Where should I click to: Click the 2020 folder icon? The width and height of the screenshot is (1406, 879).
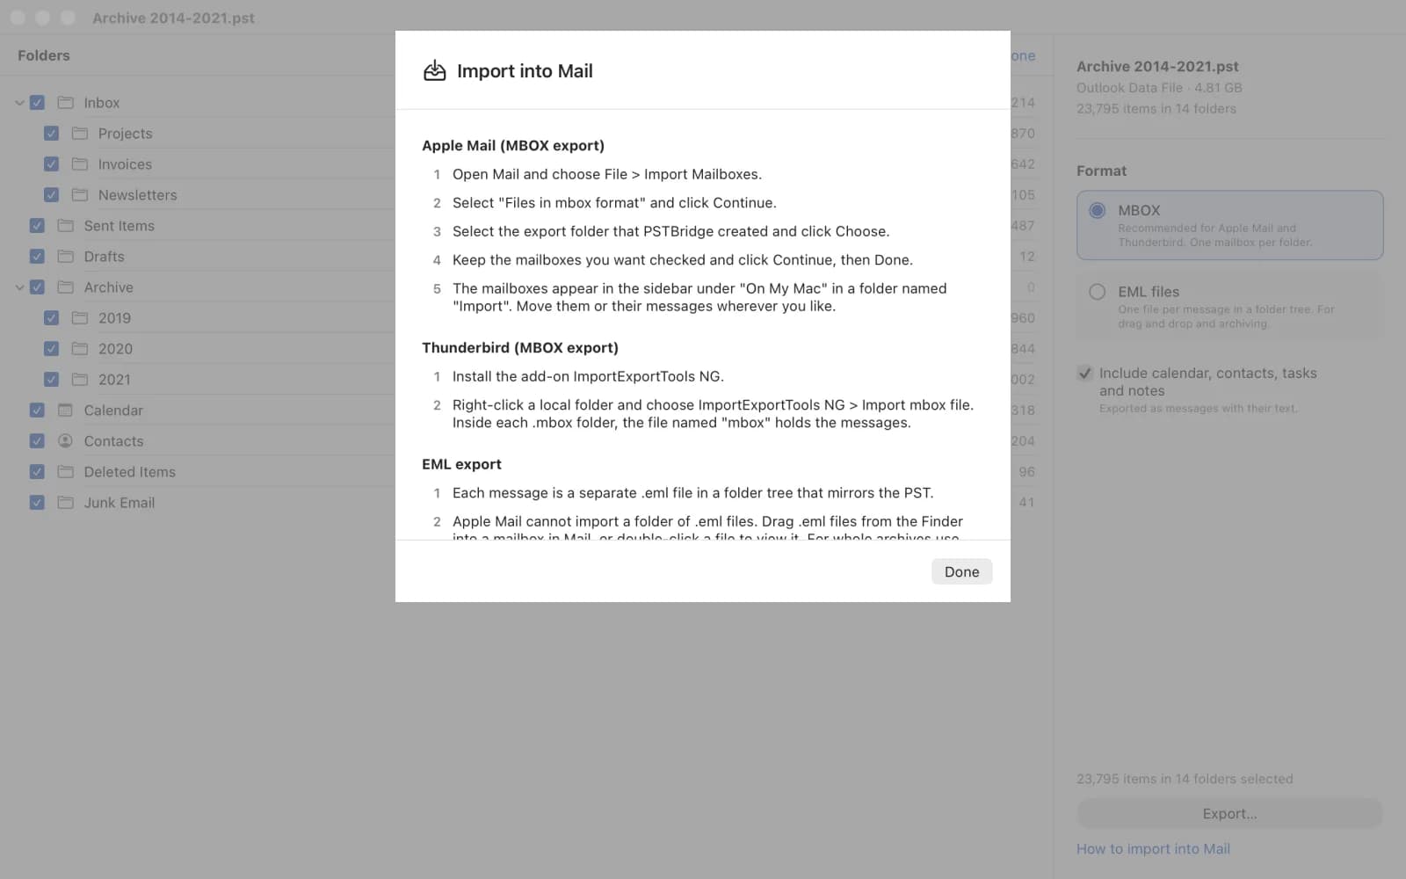click(x=79, y=348)
